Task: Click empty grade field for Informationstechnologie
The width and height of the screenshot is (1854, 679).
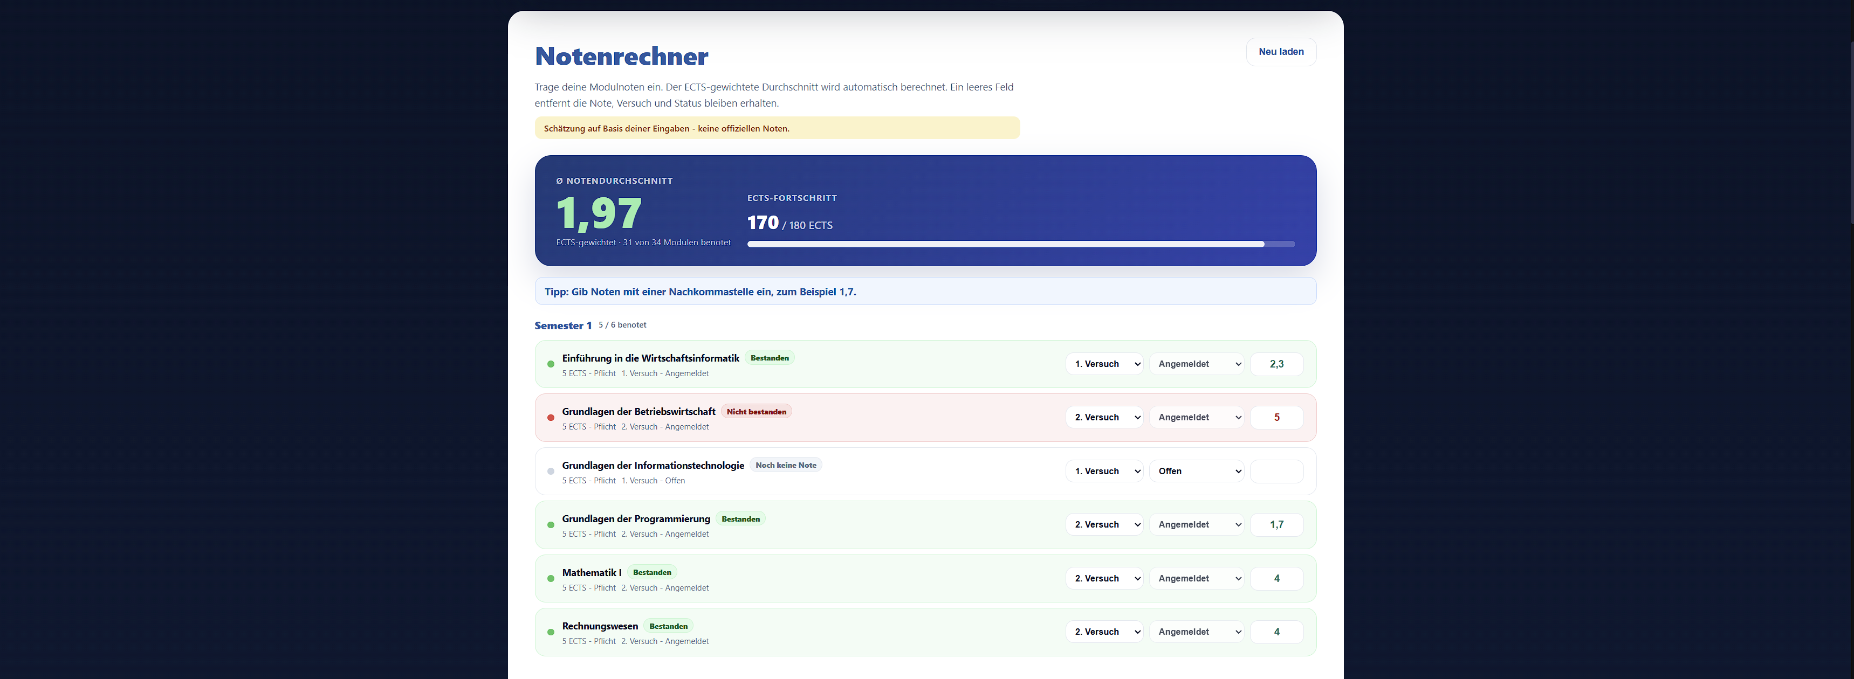Action: pyautogui.click(x=1277, y=471)
